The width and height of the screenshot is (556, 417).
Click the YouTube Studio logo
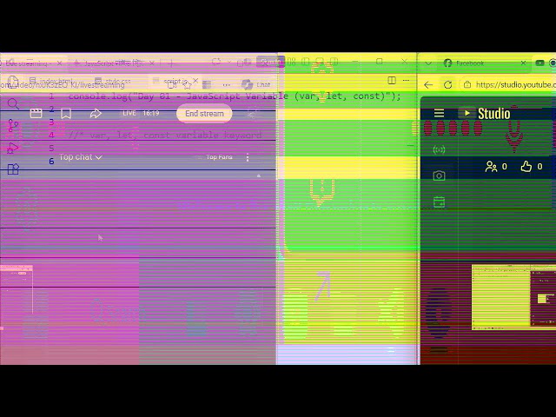pos(484,113)
